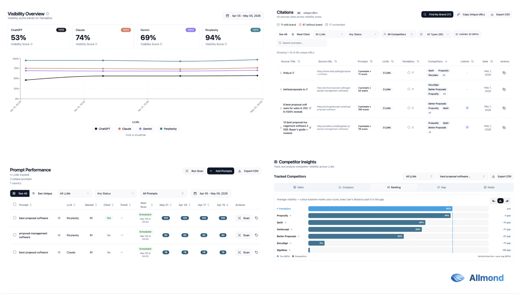
Task: Open the Citations Any Status dropdown
Action: pyautogui.click(x=363, y=34)
